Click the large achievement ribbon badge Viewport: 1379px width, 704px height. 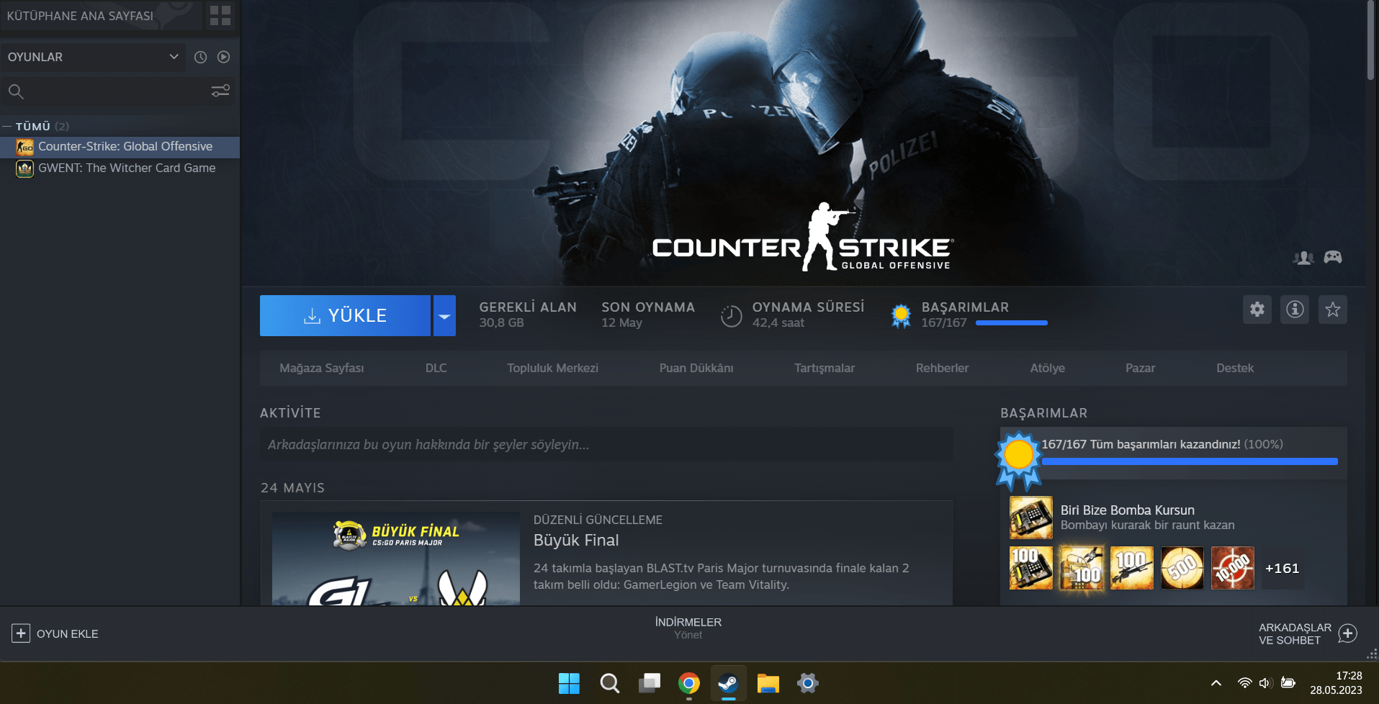(x=1018, y=459)
